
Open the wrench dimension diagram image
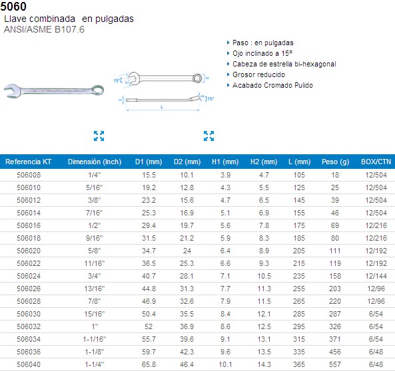coord(163,91)
